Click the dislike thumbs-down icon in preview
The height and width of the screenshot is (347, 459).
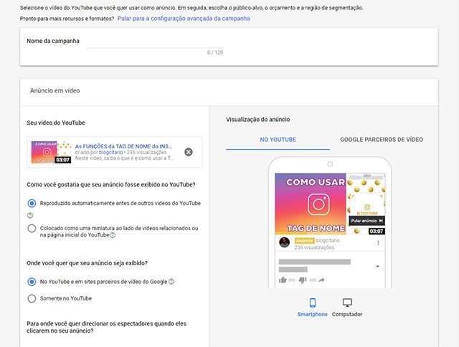303,280
